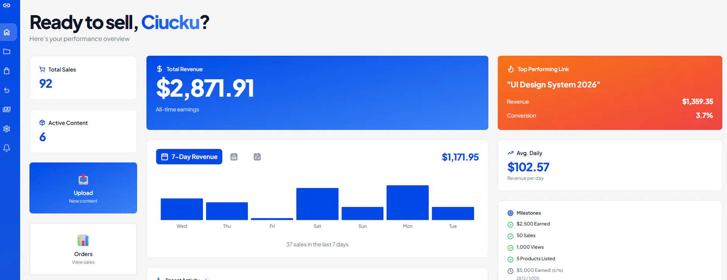
Task: Click the "37 sales in the last 7 days" text
Action: [x=317, y=244]
